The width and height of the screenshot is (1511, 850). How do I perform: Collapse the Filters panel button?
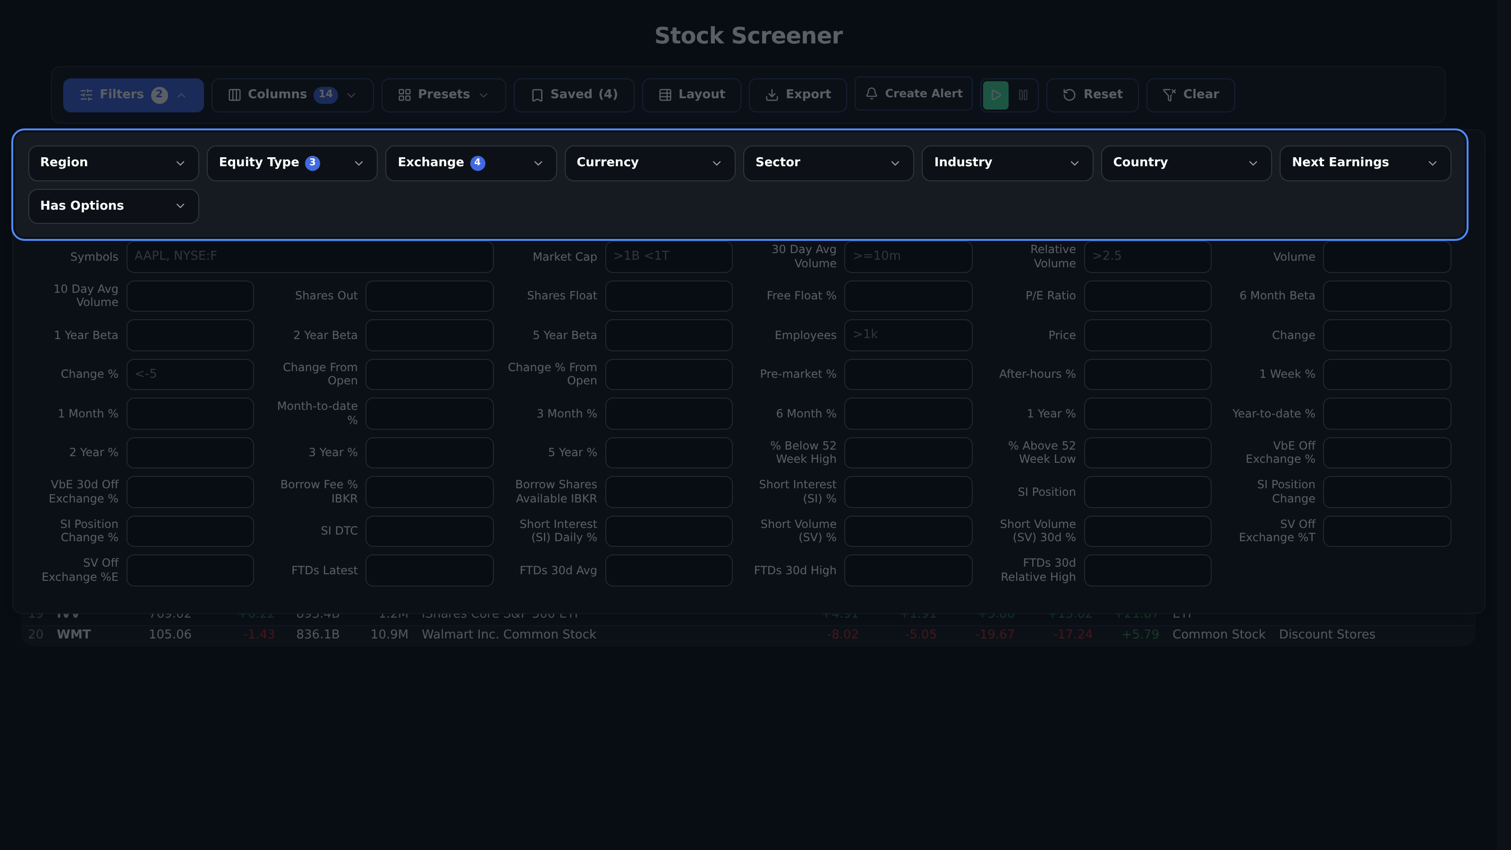pyautogui.click(x=133, y=95)
